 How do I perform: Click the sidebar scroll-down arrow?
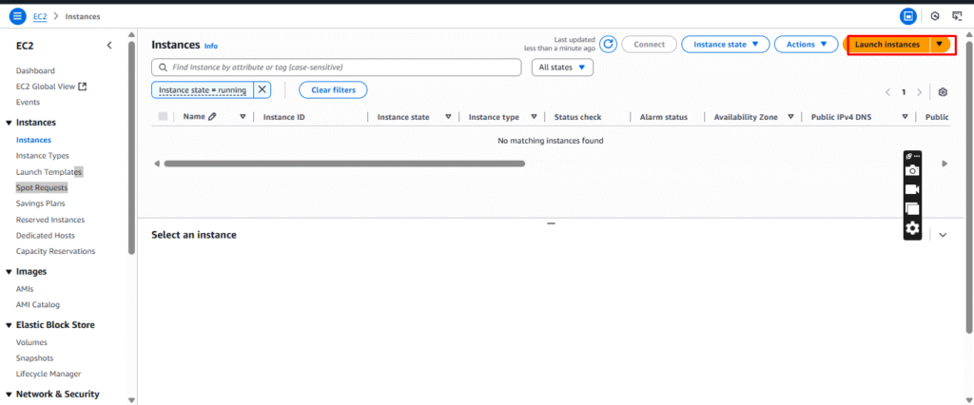[131, 400]
